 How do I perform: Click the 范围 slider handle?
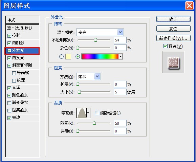[94, 123]
